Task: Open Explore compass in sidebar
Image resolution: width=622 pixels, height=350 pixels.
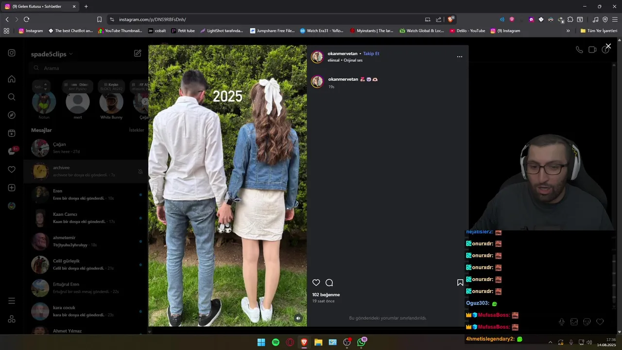Action: (12, 115)
